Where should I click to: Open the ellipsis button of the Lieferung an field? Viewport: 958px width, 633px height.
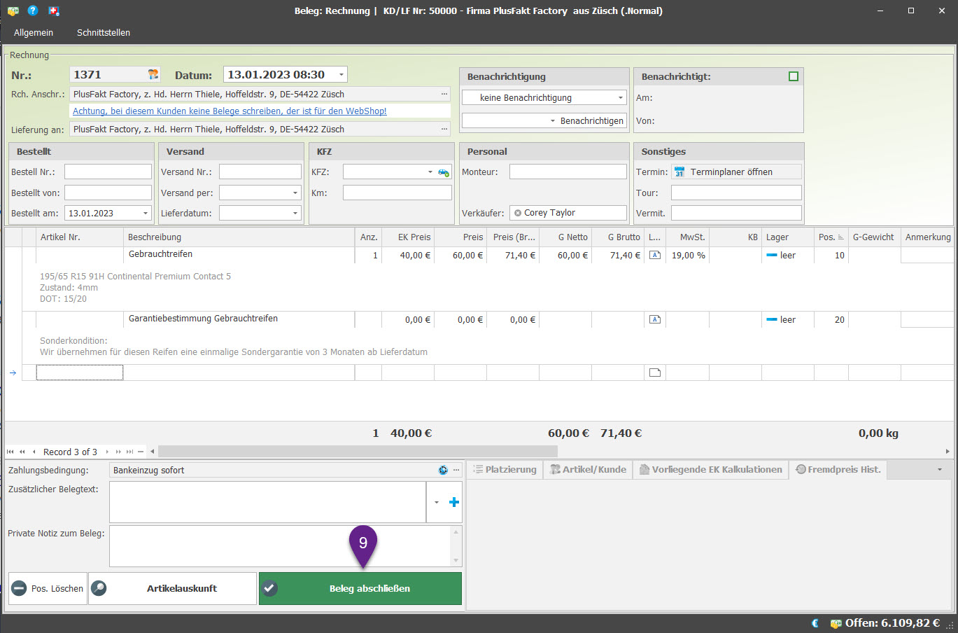click(x=444, y=129)
